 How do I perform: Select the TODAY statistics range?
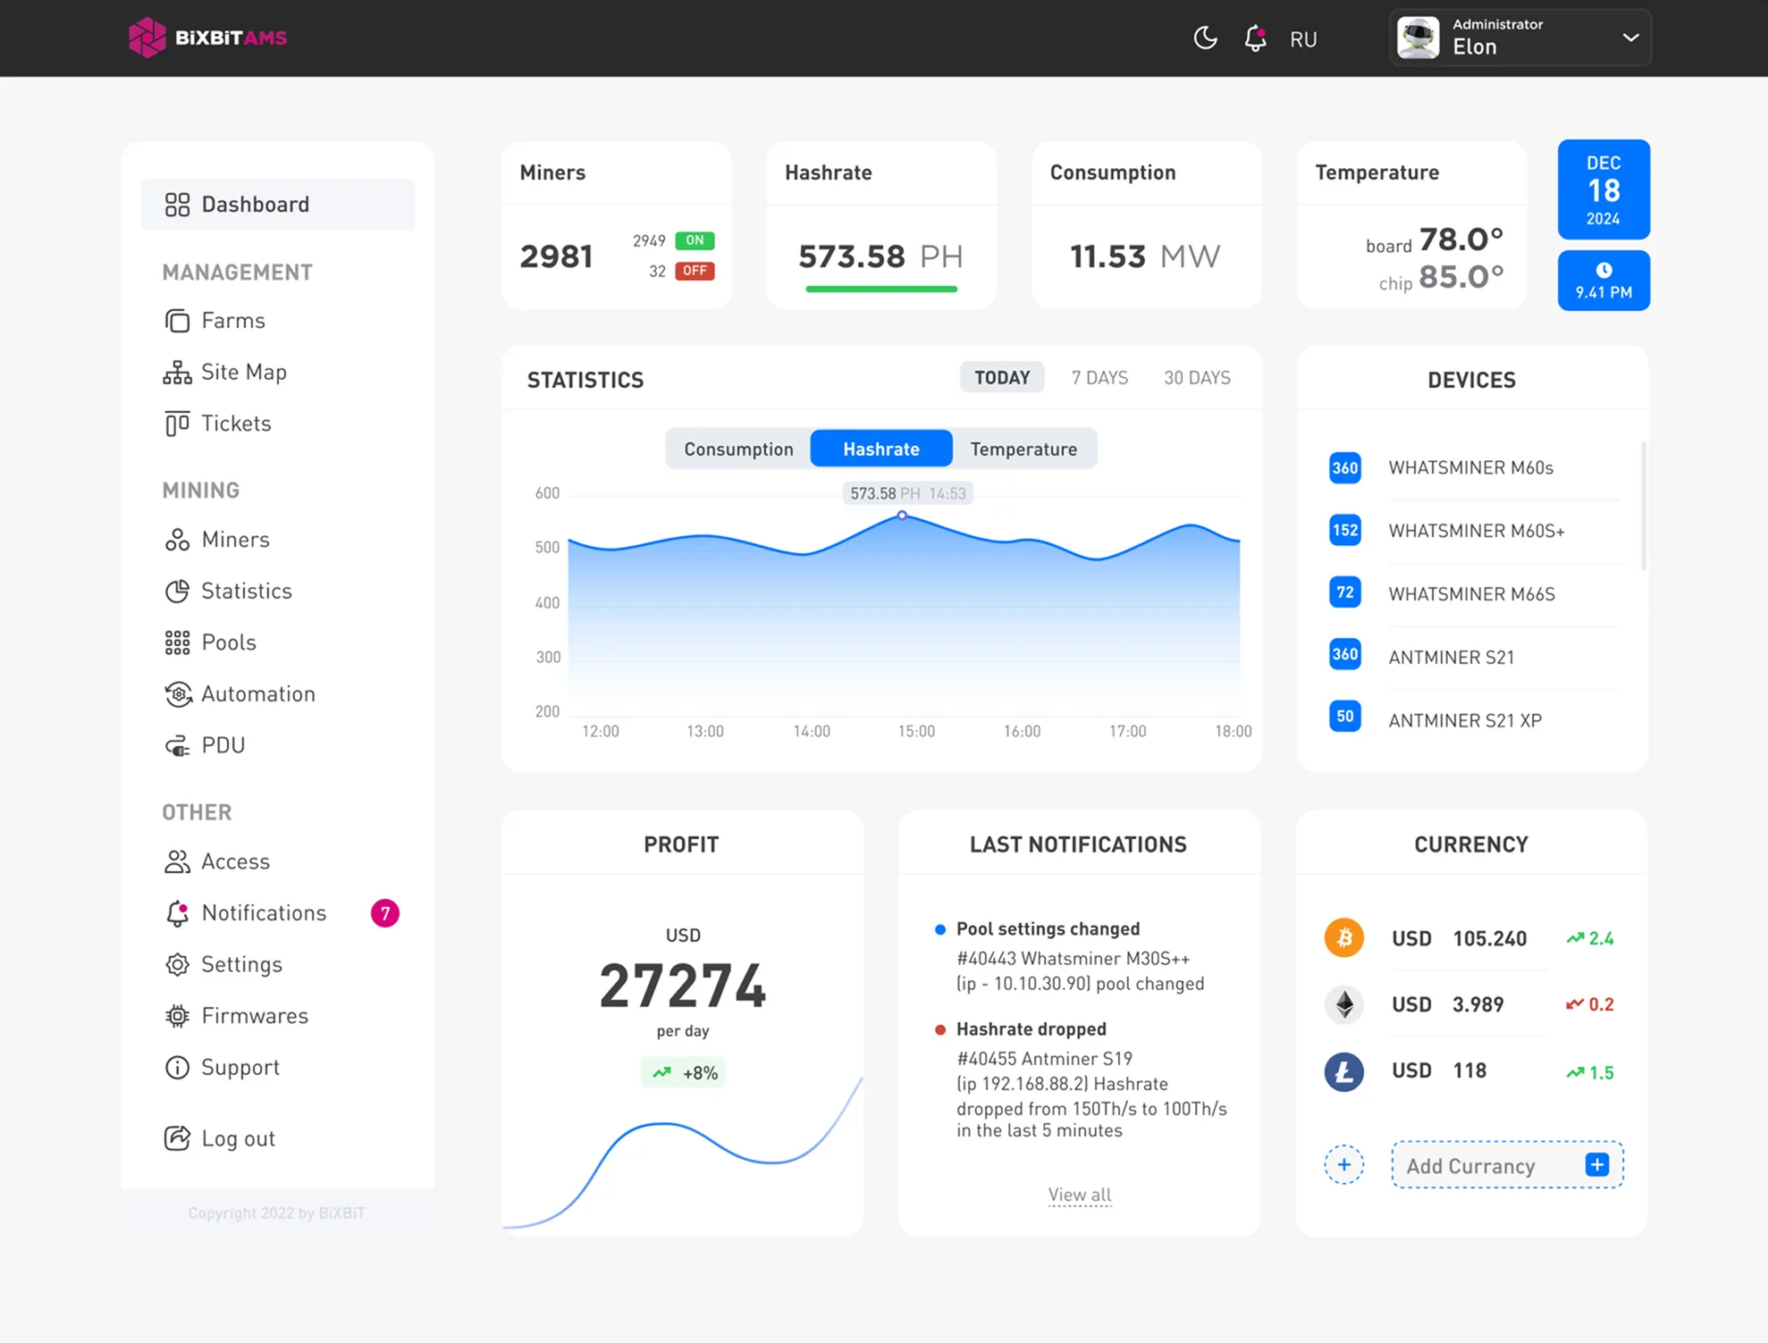pyautogui.click(x=1002, y=378)
